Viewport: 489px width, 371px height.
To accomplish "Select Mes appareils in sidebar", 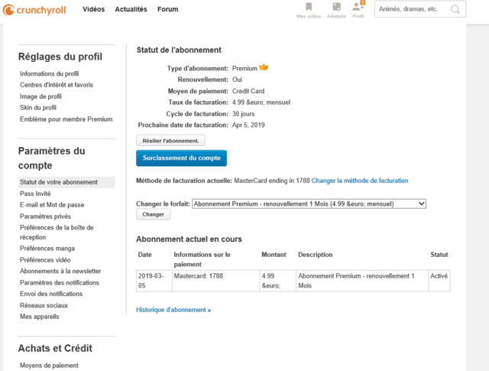I will (39, 317).
